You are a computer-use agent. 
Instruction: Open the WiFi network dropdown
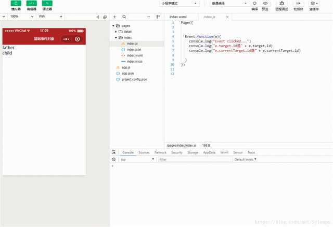(50, 17)
